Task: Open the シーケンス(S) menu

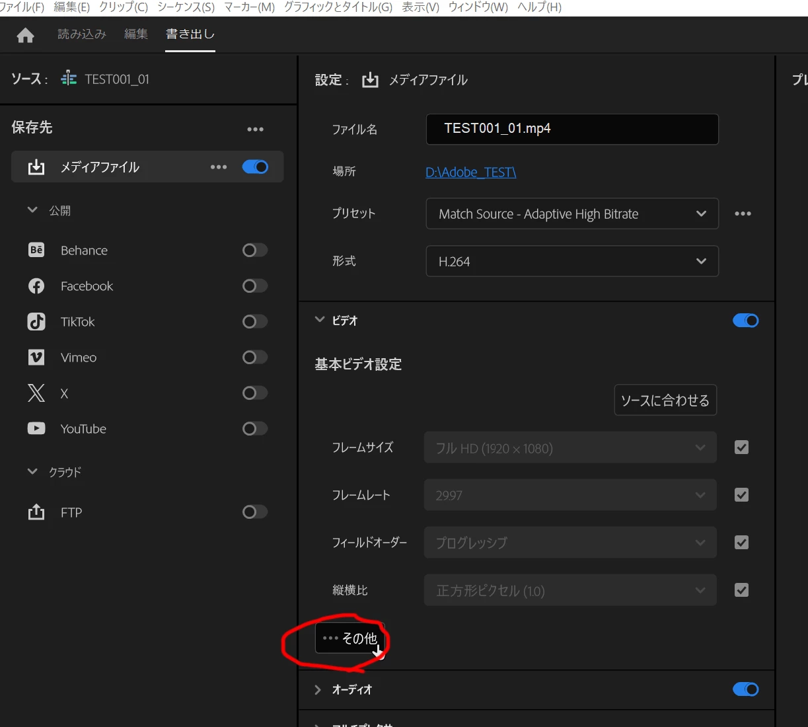Action: 186,7
